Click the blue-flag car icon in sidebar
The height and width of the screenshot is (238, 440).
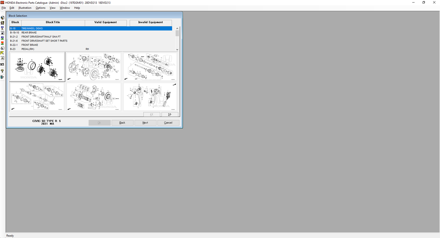coord(2,38)
